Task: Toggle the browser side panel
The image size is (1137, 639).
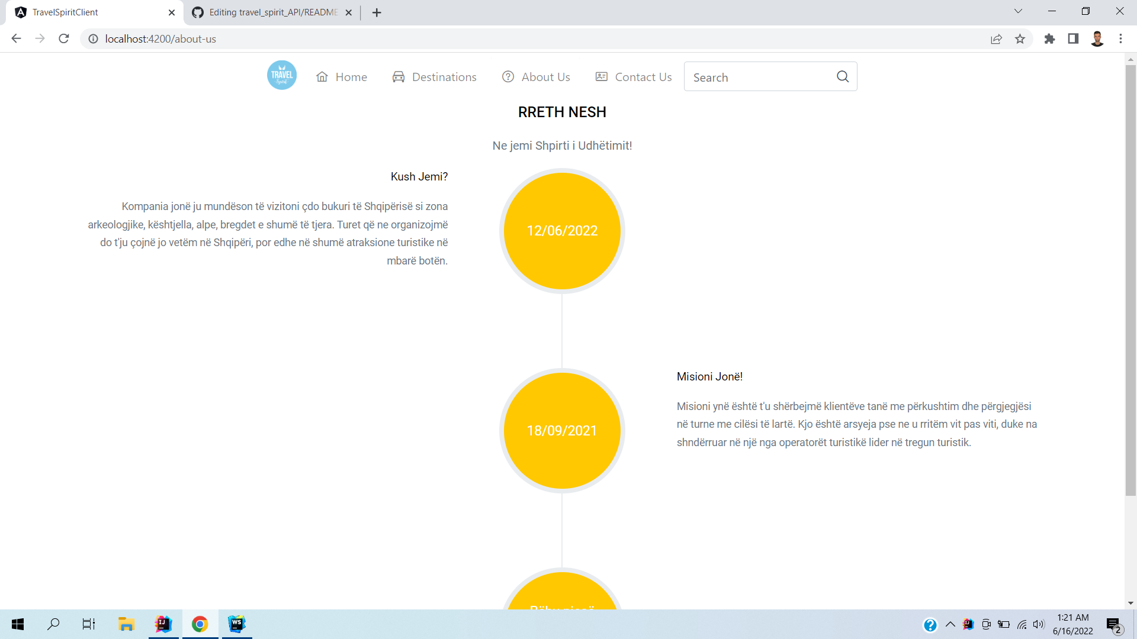Action: [1073, 38]
